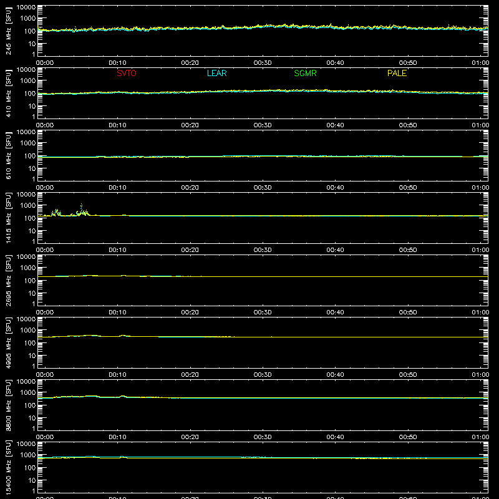499x499 pixels.
Task: Click 00:00 tick label under 610 MHz plot
Action: tap(45, 188)
